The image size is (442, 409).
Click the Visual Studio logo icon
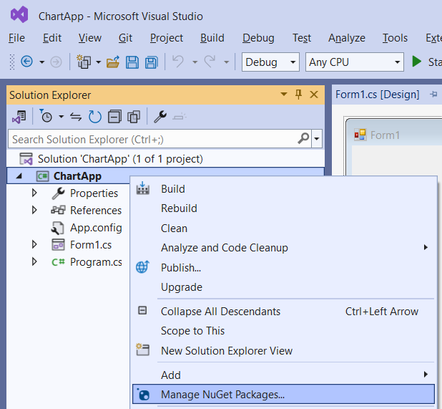(19, 14)
